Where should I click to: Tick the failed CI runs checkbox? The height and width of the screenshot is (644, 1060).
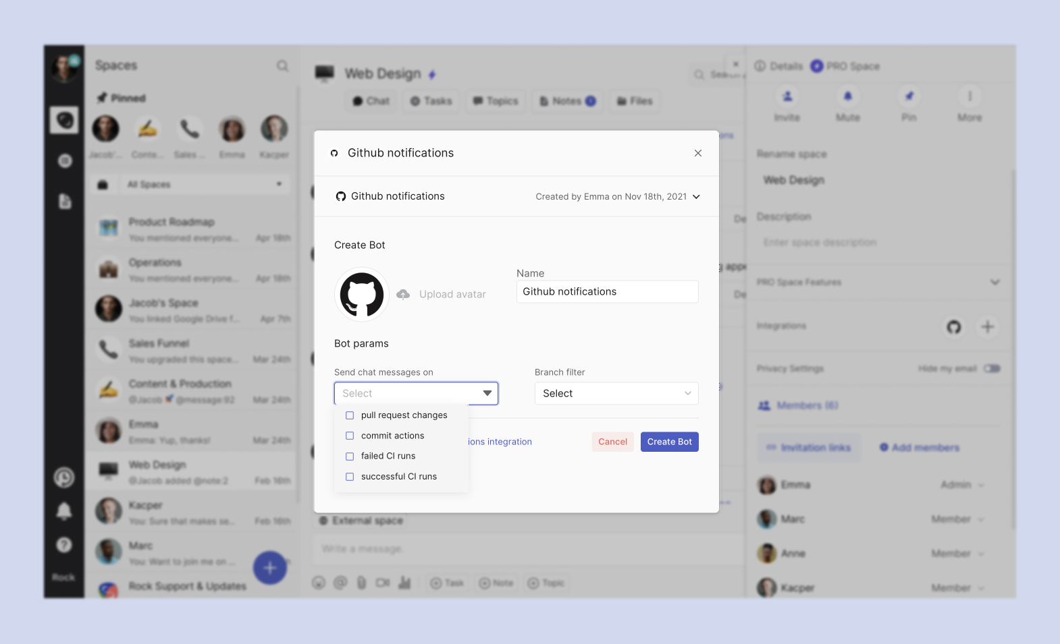(x=350, y=457)
